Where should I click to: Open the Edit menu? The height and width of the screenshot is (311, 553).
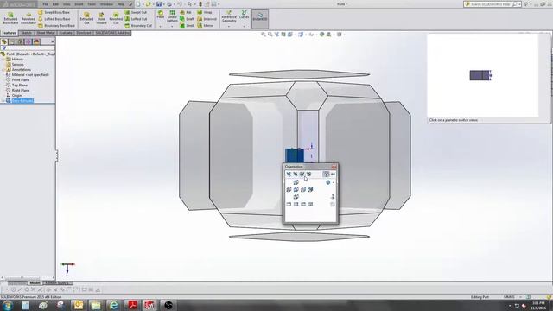coord(55,4)
